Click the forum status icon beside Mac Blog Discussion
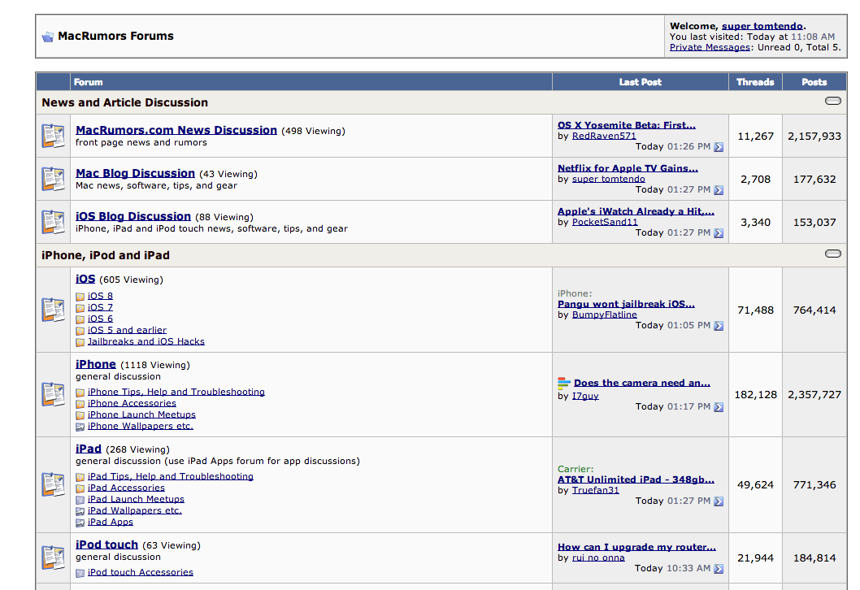 click(x=53, y=180)
